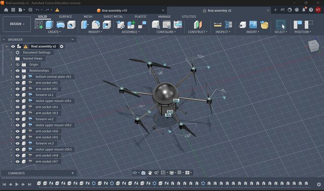
Task: Add a comment with the plus button
Action: [72, 173]
